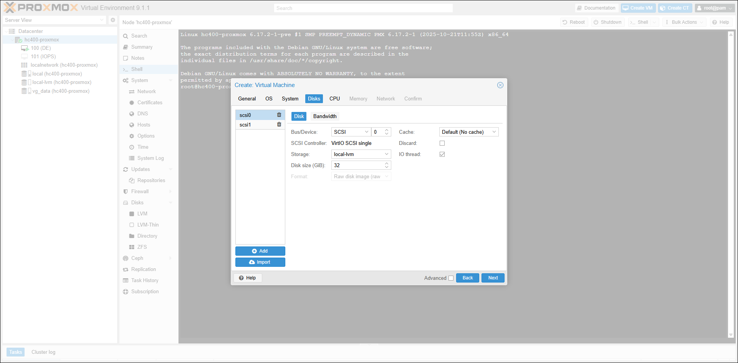Enable the Advanced checkbox
Screen dimensions: 738x363
[x=451, y=278]
